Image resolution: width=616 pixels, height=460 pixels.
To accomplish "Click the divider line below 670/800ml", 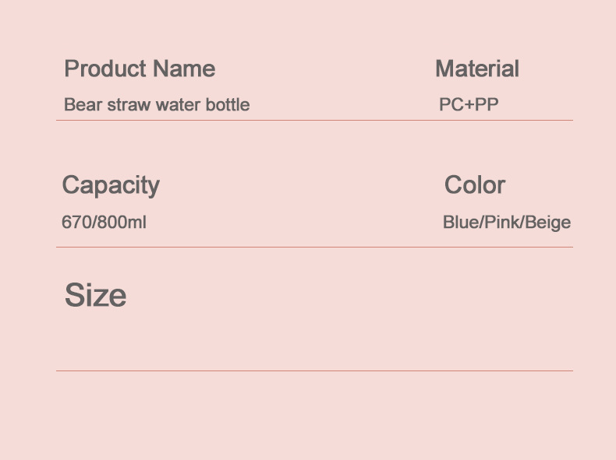I will pos(313,248).
